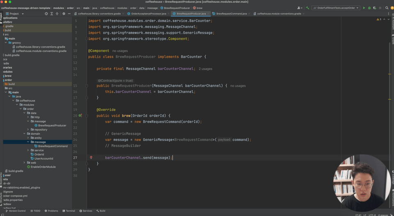Run OrderFulfillmentTests.acceptOrder with the green play icon
394x216 pixels.
(364, 8)
